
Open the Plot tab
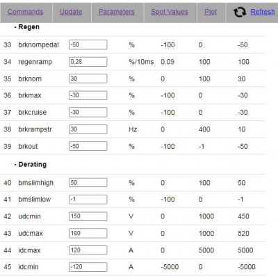[x=211, y=12]
